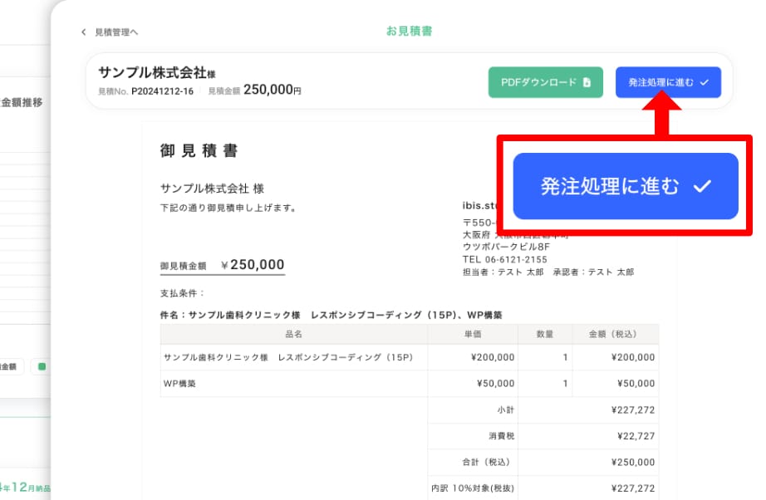The width and height of the screenshot is (766, 500).
Task: Select the 件名 subject line
Action: tap(331, 315)
